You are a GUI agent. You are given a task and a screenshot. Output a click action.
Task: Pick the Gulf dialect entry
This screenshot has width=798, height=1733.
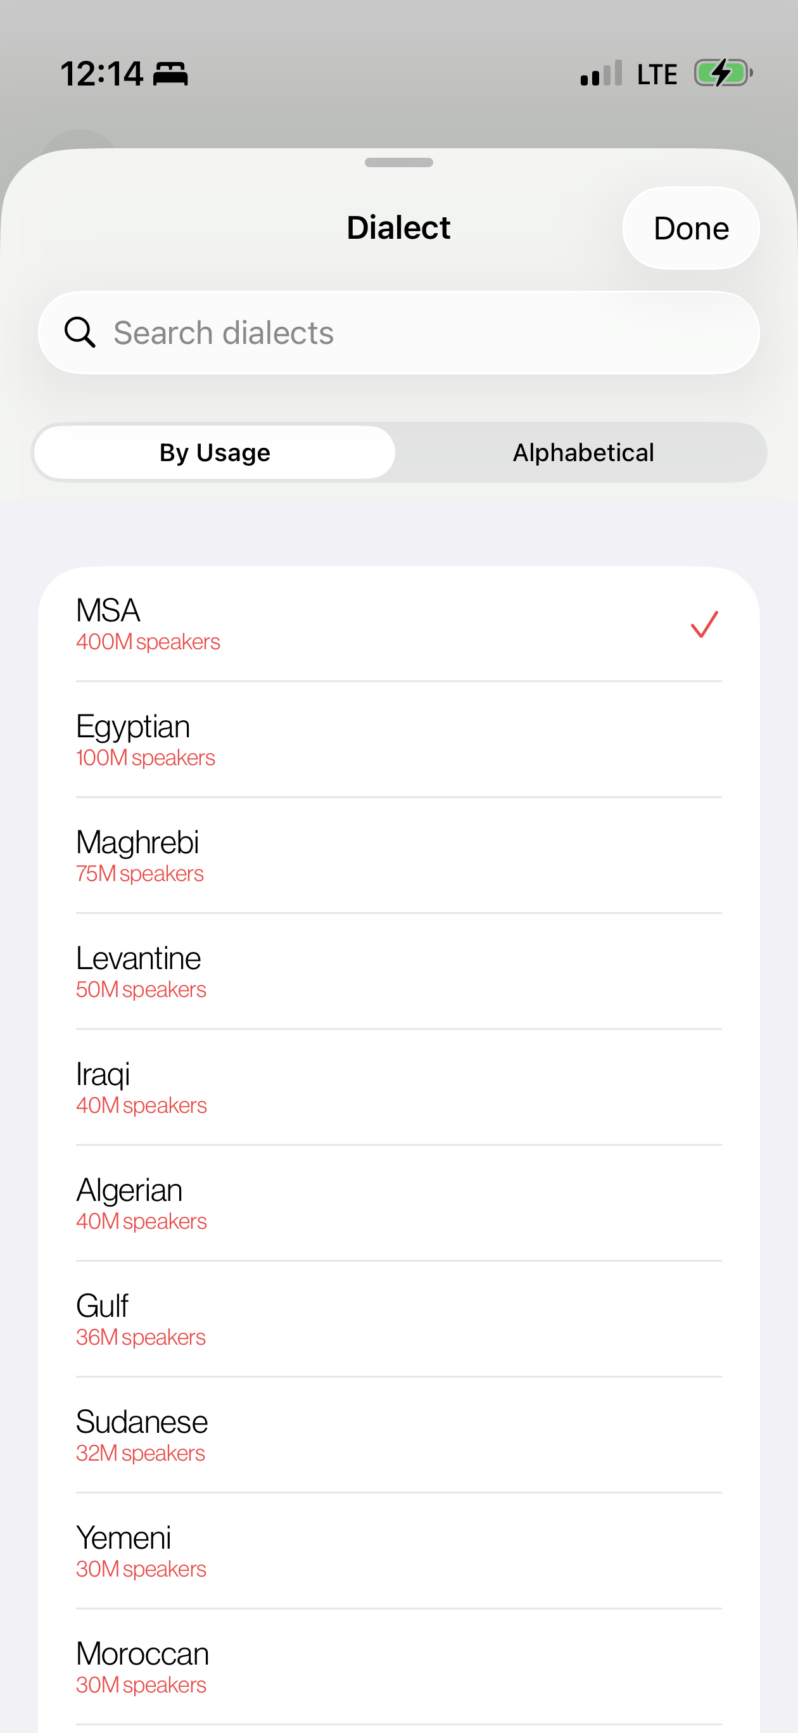click(399, 1318)
